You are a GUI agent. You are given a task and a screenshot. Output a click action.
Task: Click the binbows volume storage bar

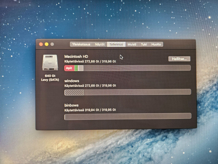coord(128,116)
